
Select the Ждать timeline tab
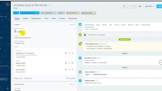click(x=98, y=25)
